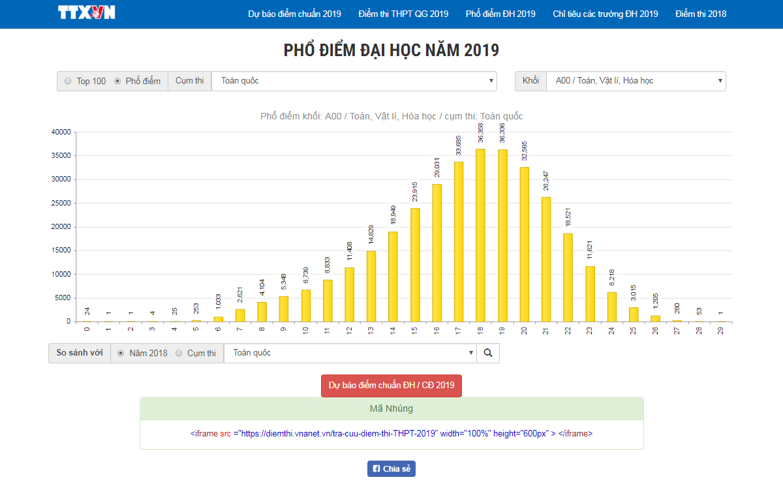Click the tallest bar at score 18
This screenshot has height=488, width=783.
pyautogui.click(x=480, y=235)
